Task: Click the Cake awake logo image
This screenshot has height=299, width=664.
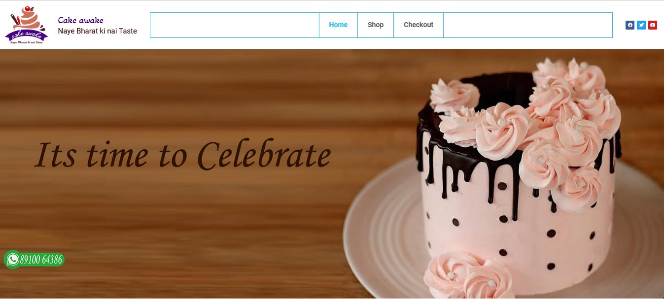Action: (x=27, y=25)
